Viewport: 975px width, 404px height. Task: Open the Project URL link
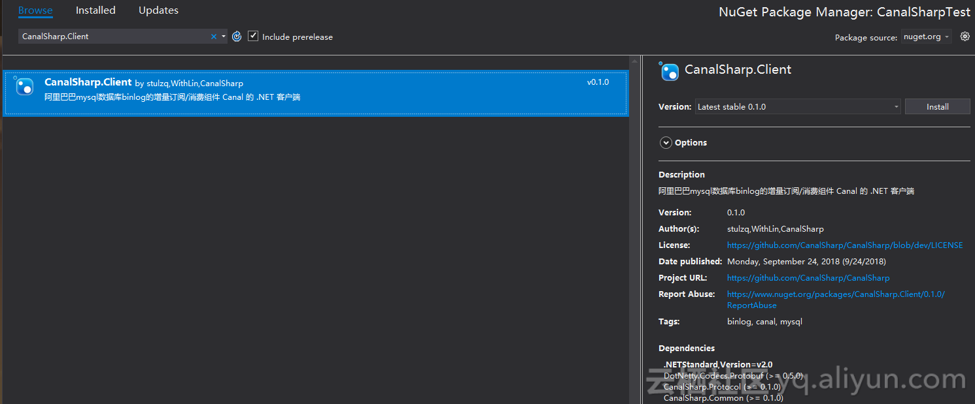[808, 278]
